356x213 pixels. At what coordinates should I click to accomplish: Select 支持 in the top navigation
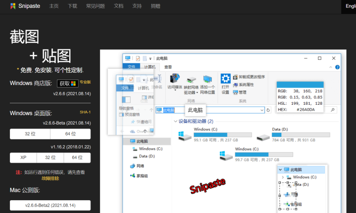(137, 6)
